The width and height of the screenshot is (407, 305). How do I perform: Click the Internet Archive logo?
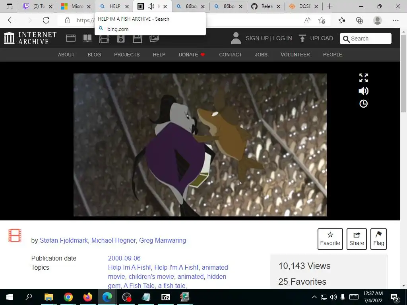tap(30, 38)
